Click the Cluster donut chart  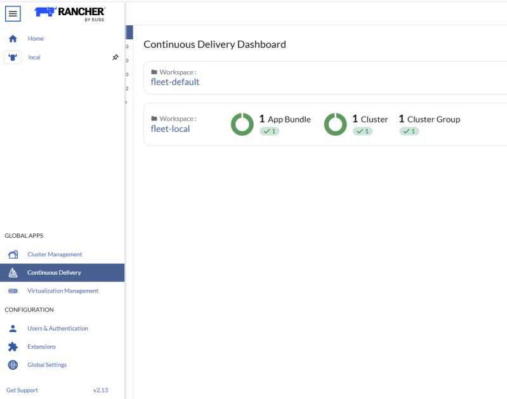335,124
